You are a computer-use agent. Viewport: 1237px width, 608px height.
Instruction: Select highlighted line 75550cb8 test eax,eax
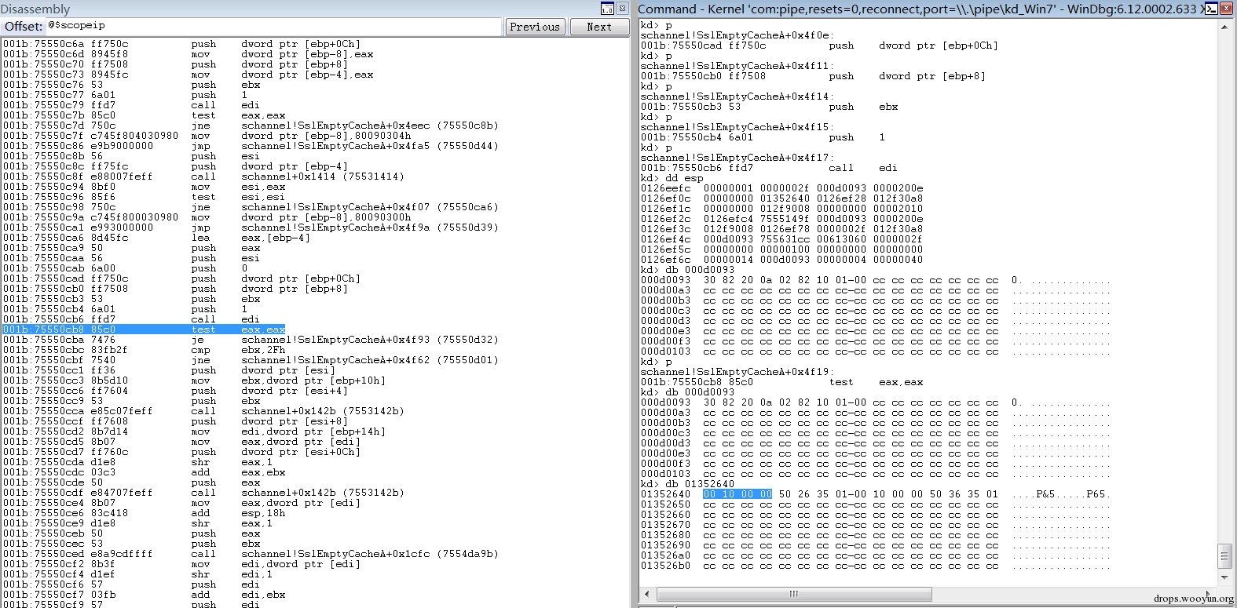click(145, 329)
